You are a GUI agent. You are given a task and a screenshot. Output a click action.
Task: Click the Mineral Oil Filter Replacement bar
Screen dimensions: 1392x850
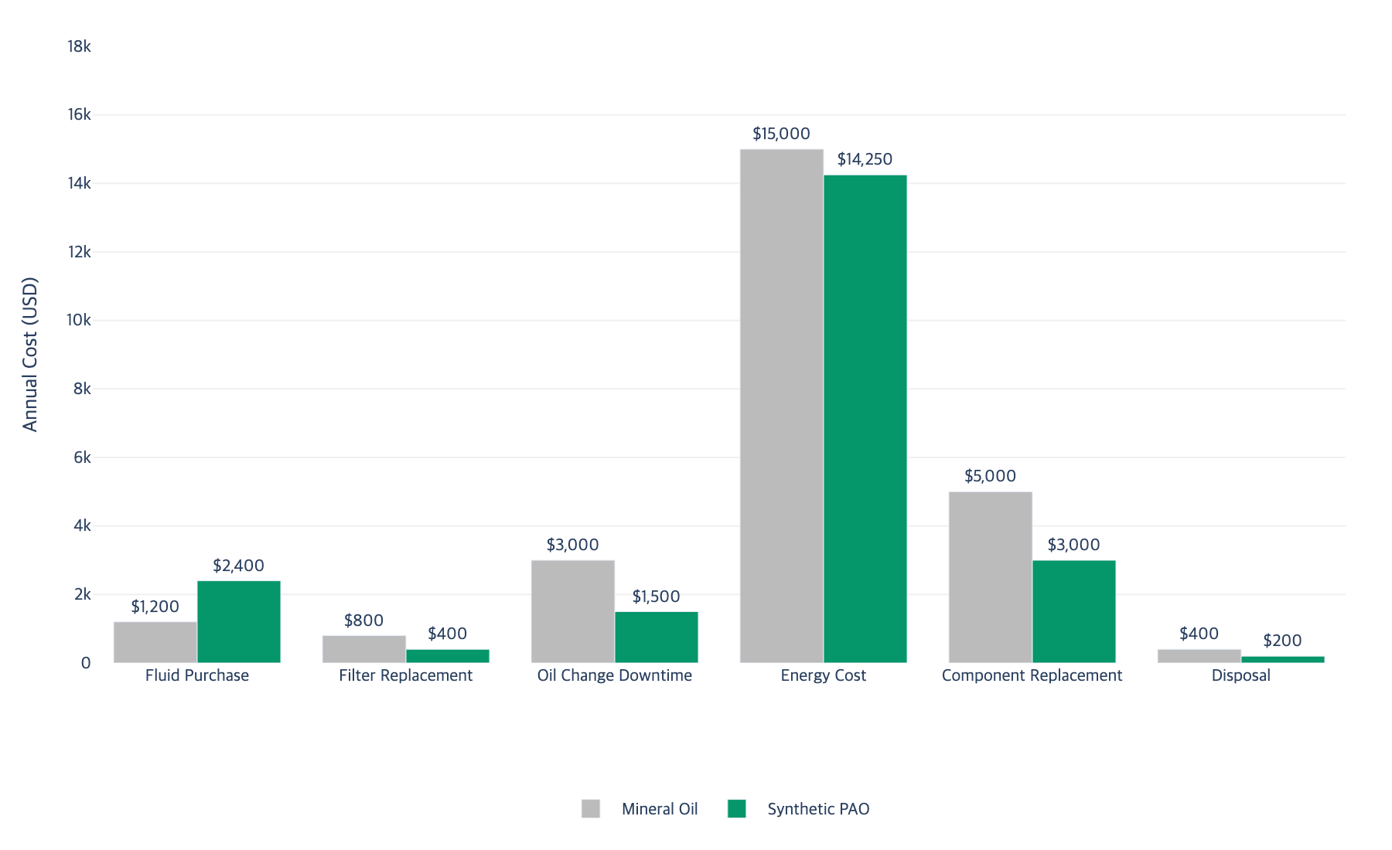(x=364, y=649)
